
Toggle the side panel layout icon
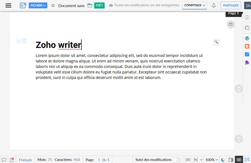(x=231, y=160)
